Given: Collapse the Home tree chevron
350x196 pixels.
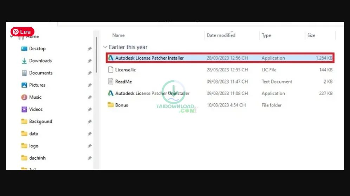Looking at the screenshot, I should click(x=12, y=36).
